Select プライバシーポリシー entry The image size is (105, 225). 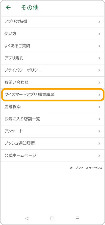point(52,70)
